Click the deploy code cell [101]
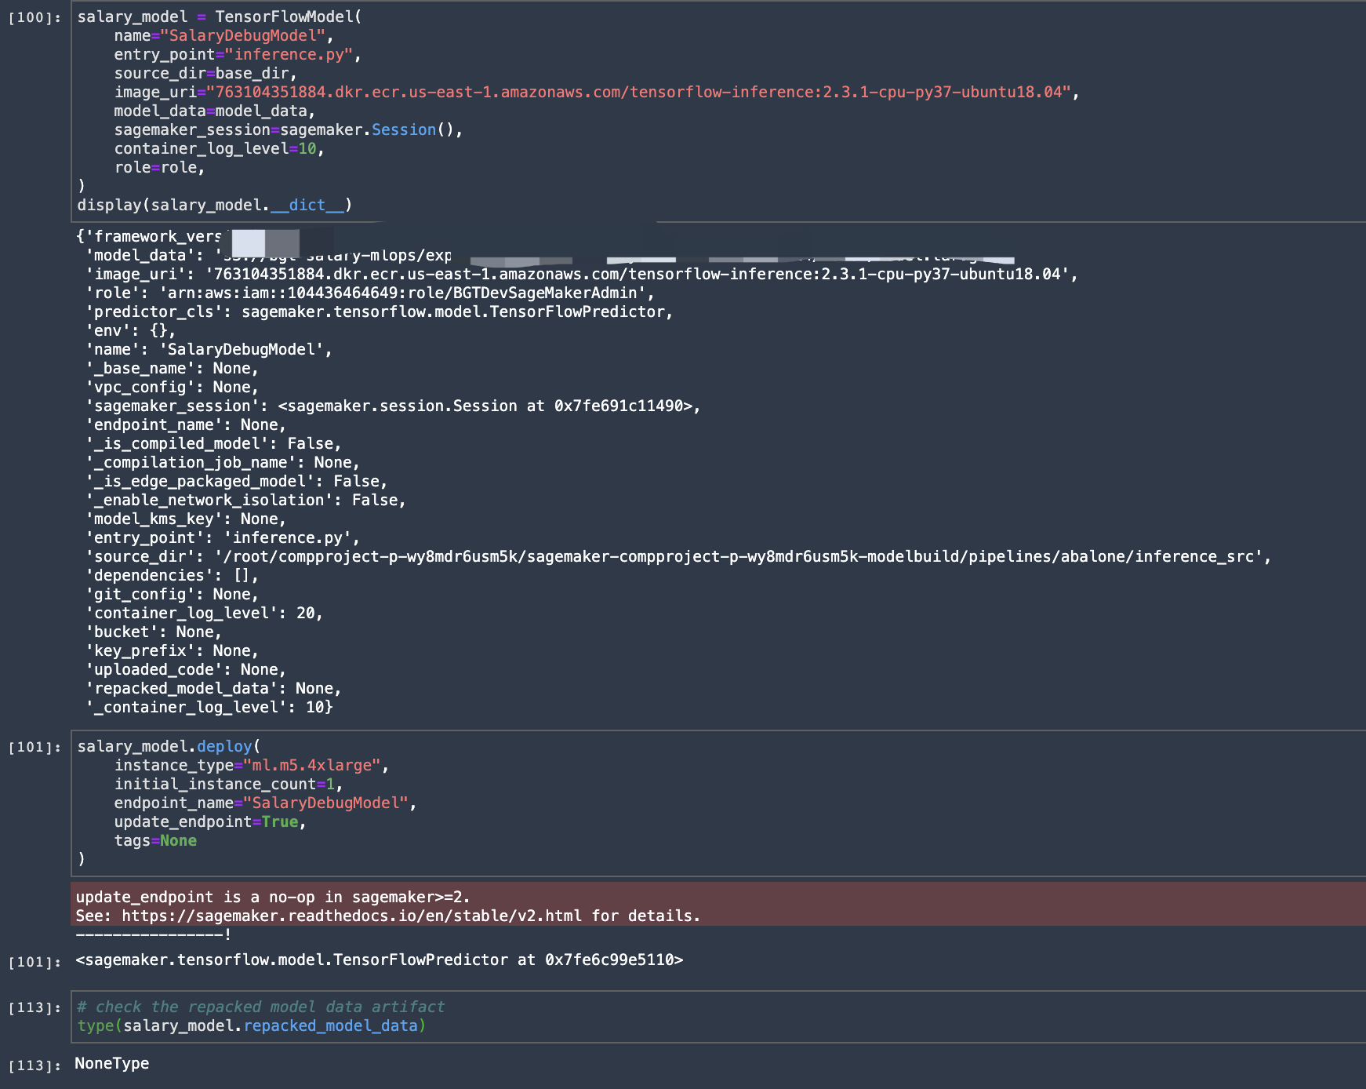The width and height of the screenshot is (1366, 1089). [x=718, y=803]
